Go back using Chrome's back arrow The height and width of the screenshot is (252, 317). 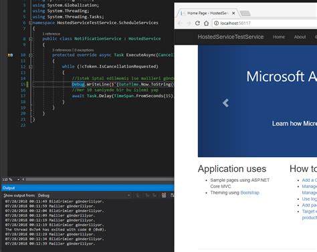click(180, 23)
